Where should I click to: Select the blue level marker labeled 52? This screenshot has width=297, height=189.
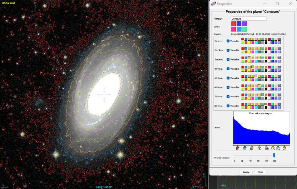click(244, 147)
